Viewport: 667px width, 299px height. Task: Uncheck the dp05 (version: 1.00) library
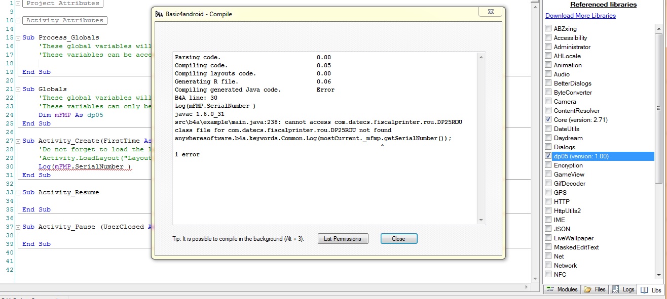coord(548,156)
